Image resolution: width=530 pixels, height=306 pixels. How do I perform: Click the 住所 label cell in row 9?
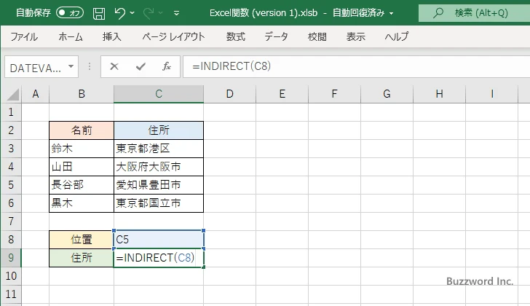coord(82,258)
